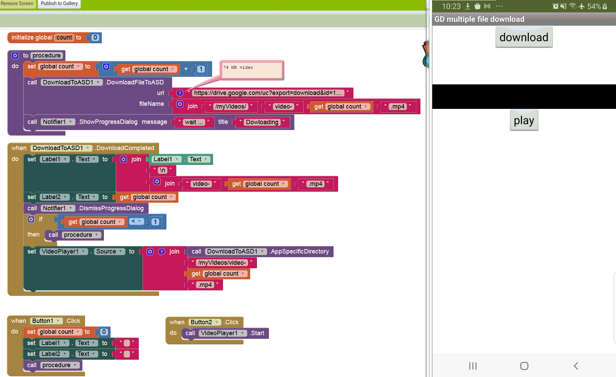The width and height of the screenshot is (616, 377).
Task: Click the gear icon on the procedure block
Action: tap(15, 55)
